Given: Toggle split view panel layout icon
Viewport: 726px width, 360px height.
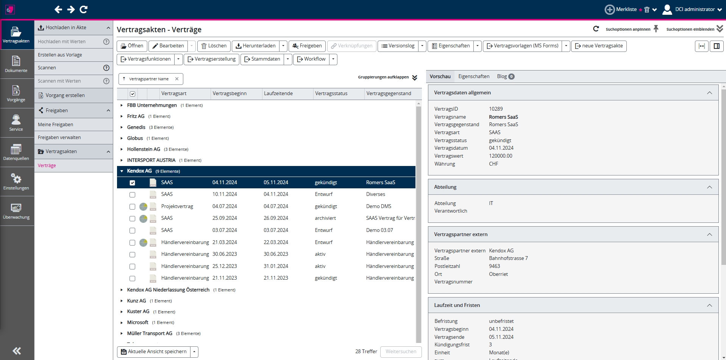Looking at the screenshot, I should (x=717, y=46).
